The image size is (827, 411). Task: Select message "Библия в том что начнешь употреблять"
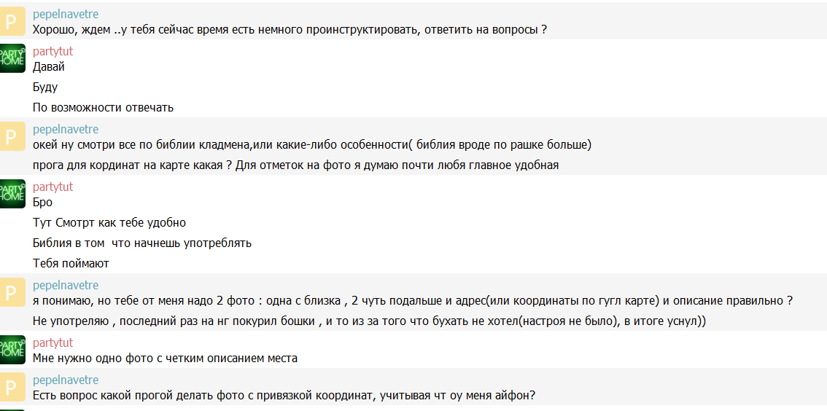142,243
